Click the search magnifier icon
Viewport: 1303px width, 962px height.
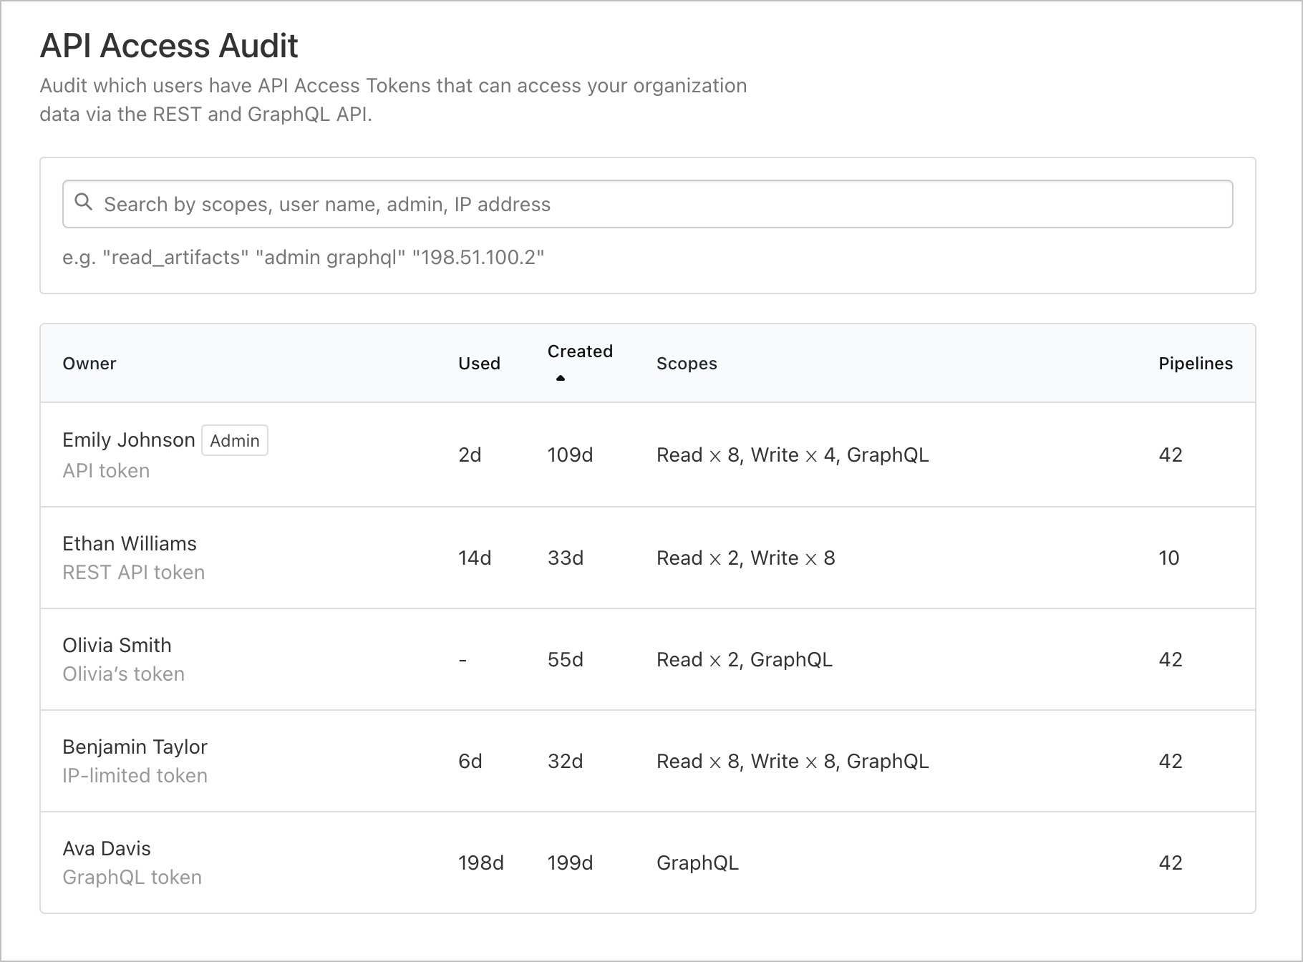pos(84,203)
